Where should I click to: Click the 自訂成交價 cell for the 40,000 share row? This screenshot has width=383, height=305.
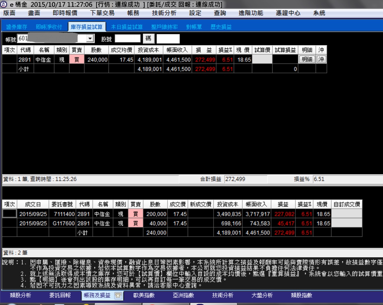click(x=347, y=223)
